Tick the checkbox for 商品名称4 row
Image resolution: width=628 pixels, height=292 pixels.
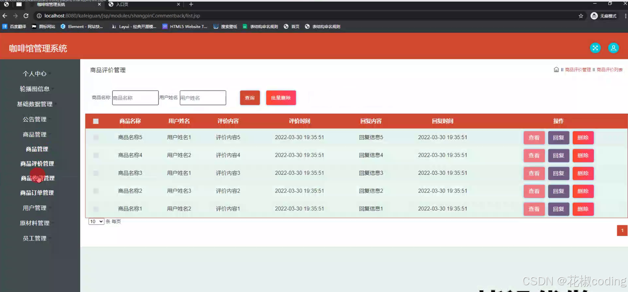pos(96,155)
